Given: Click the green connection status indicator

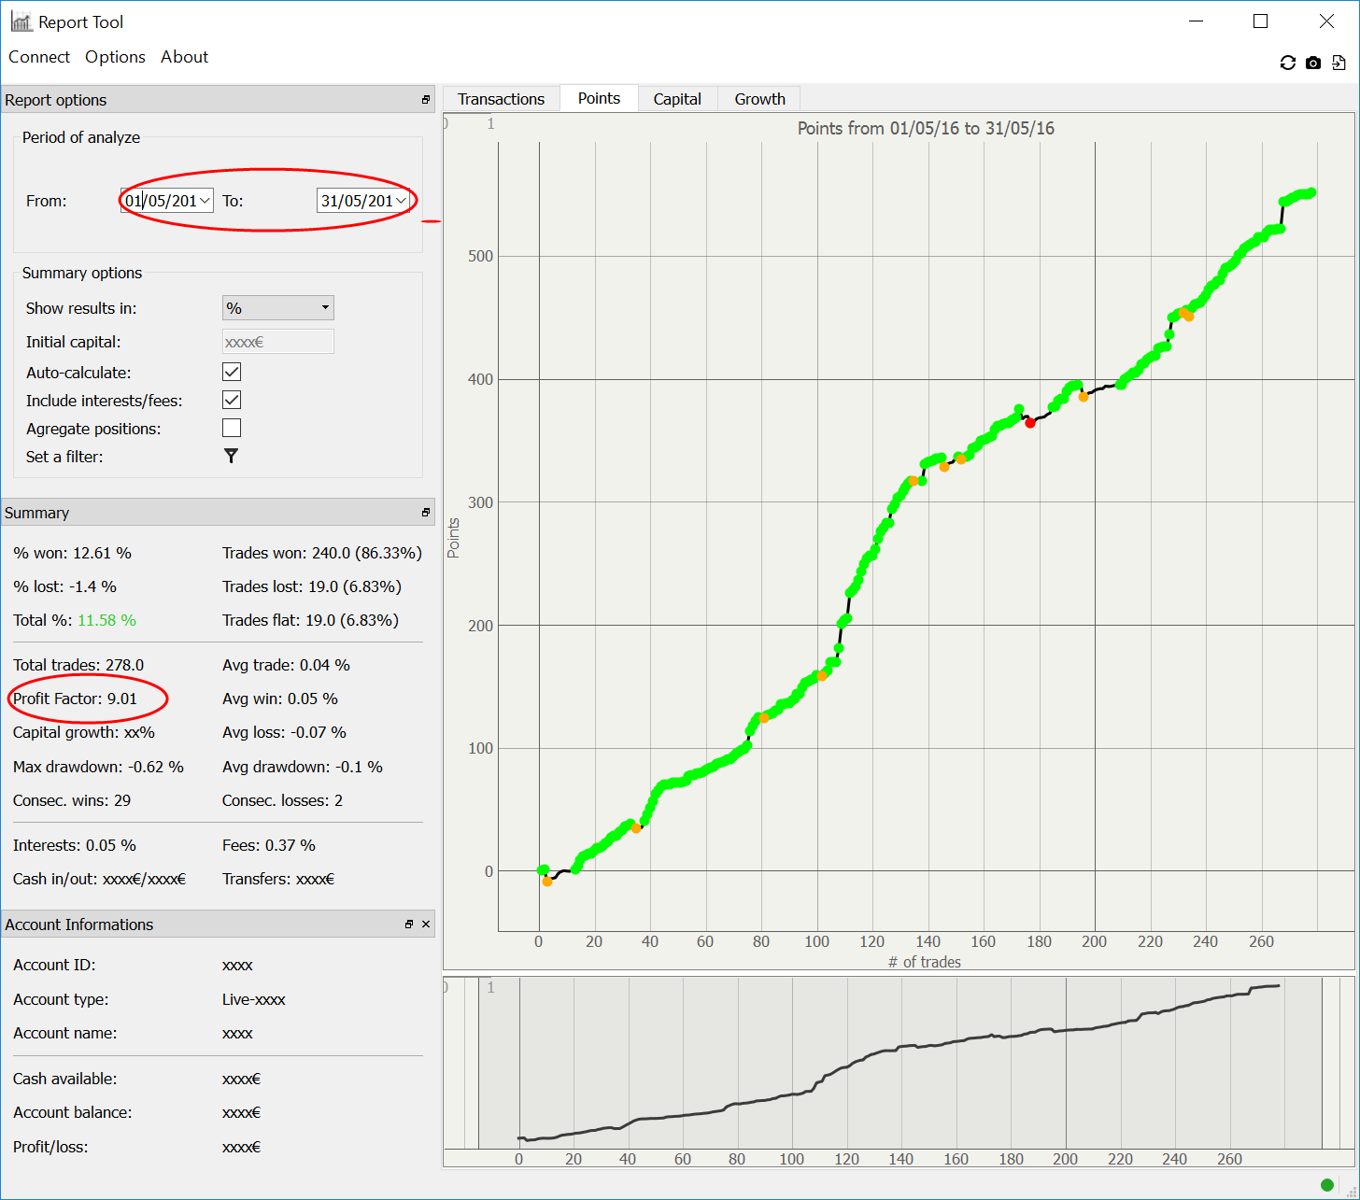Looking at the screenshot, I should pos(1327,1185).
